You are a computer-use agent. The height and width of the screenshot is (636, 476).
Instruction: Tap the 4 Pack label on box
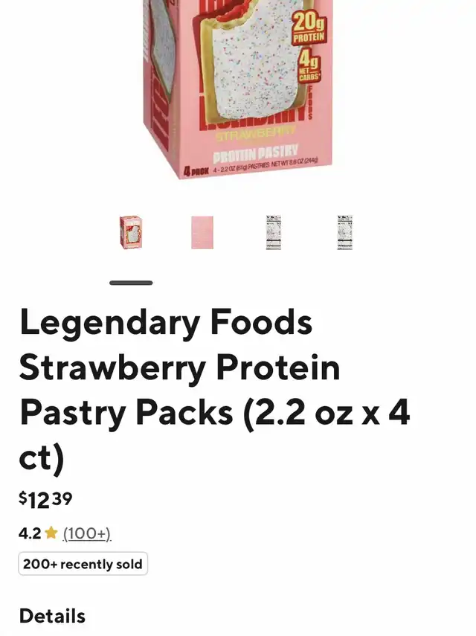tap(196, 171)
